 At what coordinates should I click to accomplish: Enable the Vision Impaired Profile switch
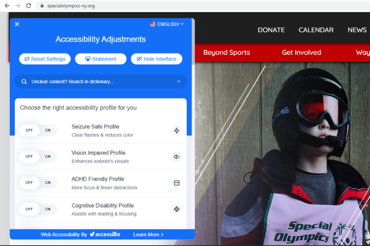tap(48, 157)
